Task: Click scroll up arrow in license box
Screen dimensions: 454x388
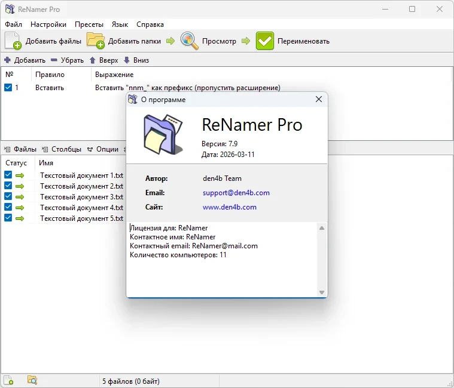Action: click(x=322, y=228)
